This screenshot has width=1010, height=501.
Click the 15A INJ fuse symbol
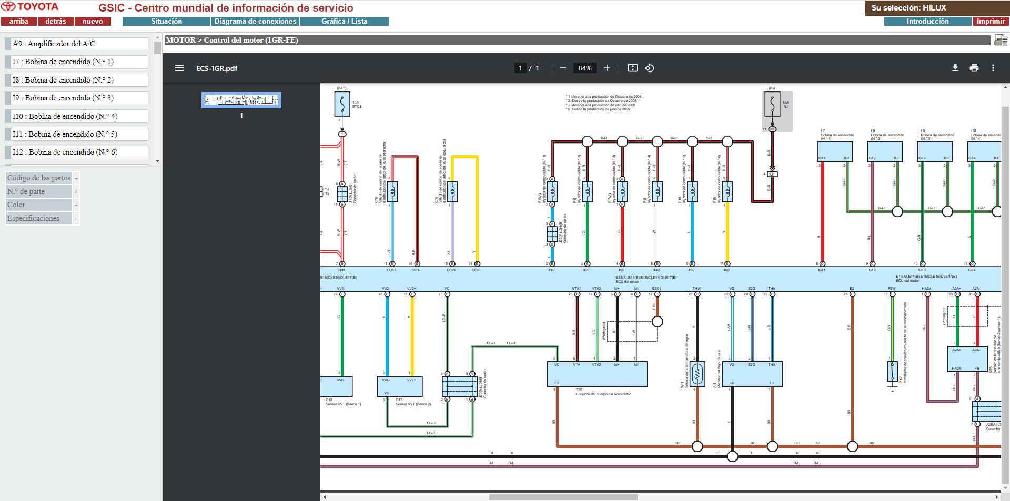pyautogui.click(x=772, y=104)
